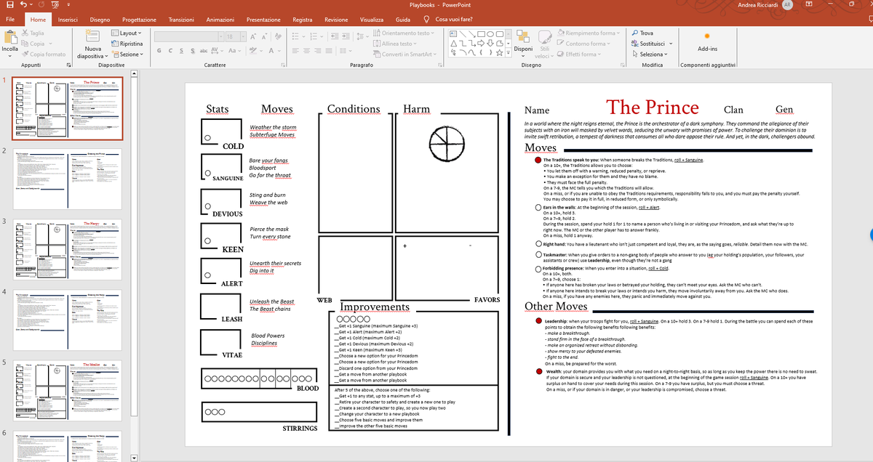
Task: Switch to the Animazioni tab
Action: coord(220,20)
